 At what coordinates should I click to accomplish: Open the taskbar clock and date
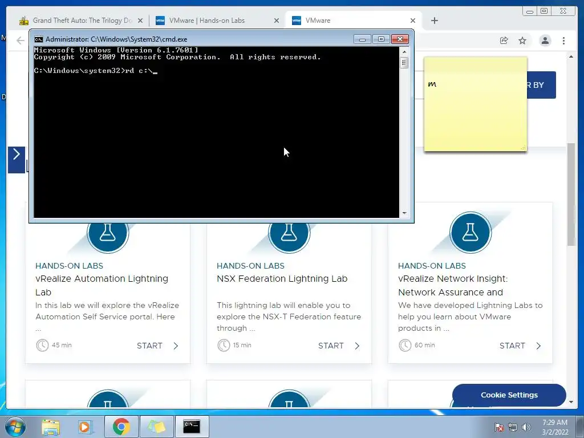click(555, 427)
